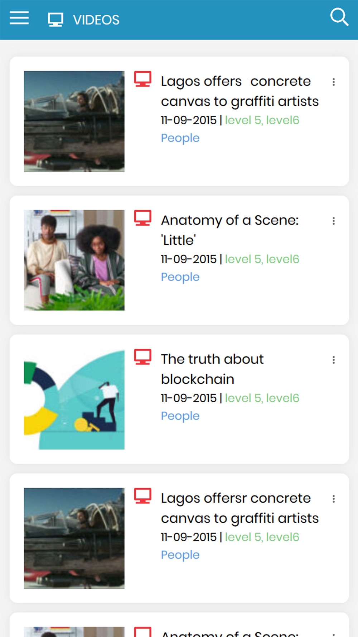
Task: Open three-dot options for 'Anatomy of a Scene'
Action: pyautogui.click(x=334, y=221)
